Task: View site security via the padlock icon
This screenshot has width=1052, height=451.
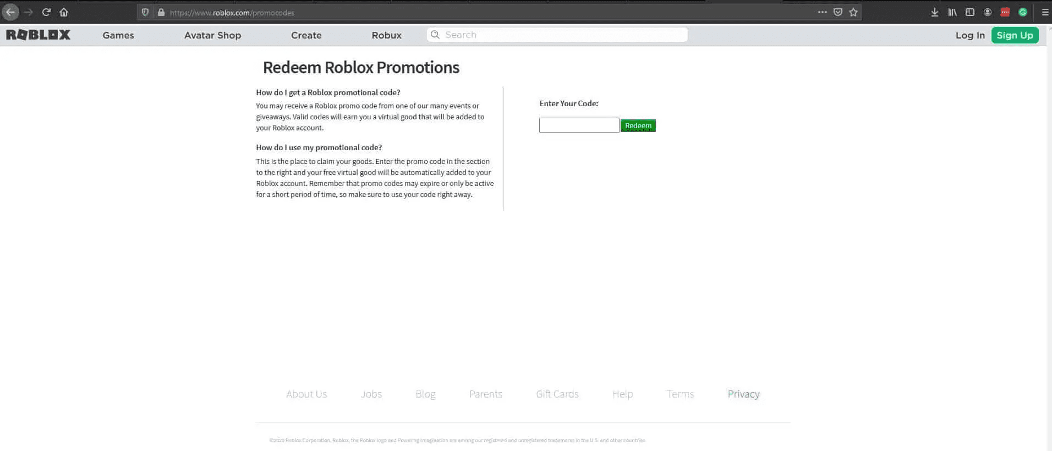Action: (x=161, y=12)
